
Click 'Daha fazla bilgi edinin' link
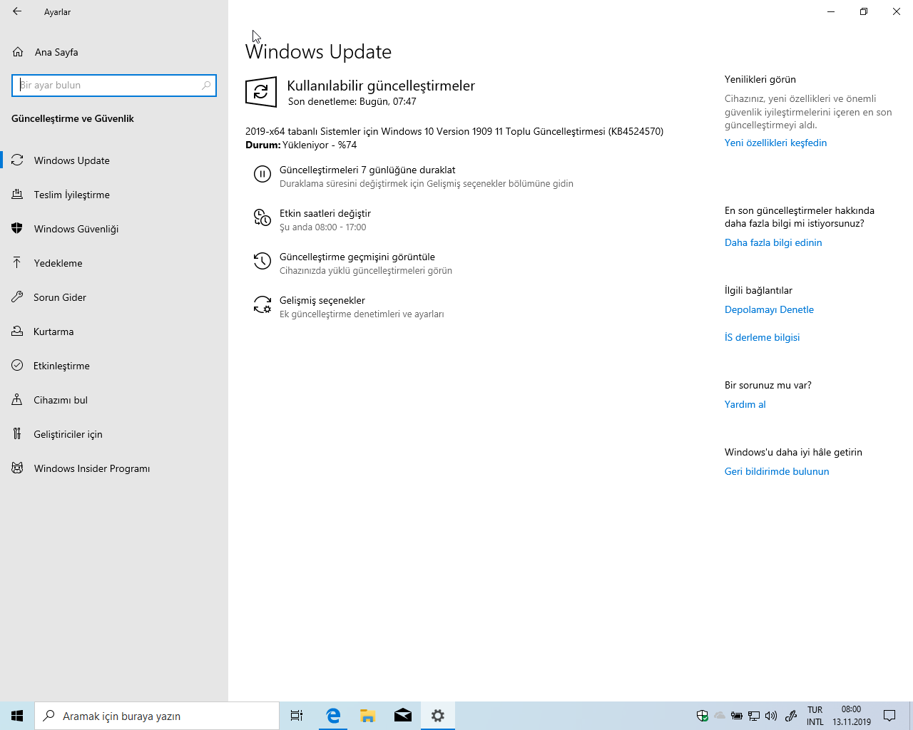tap(773, 242)
